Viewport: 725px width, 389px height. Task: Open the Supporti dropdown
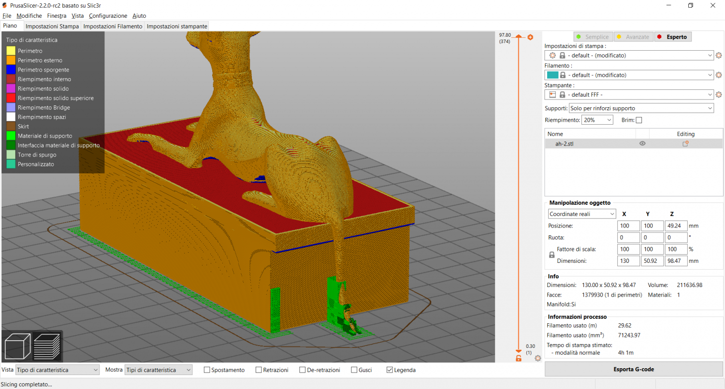pos(641,108)
